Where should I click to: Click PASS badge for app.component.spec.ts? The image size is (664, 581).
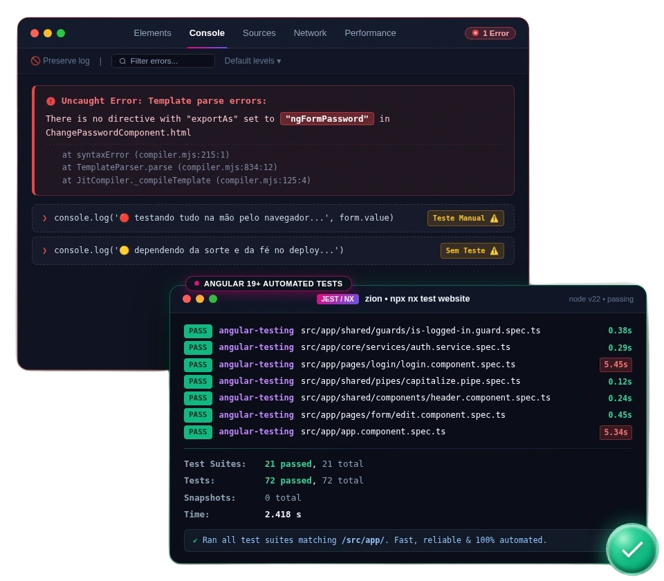[198, 432]
